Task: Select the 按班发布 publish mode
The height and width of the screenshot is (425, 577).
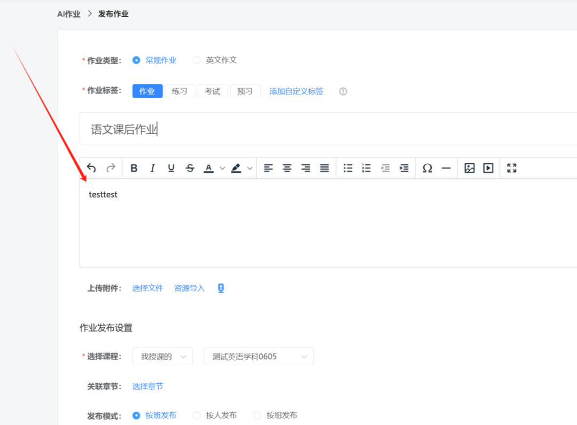Action: click(136, 415)
